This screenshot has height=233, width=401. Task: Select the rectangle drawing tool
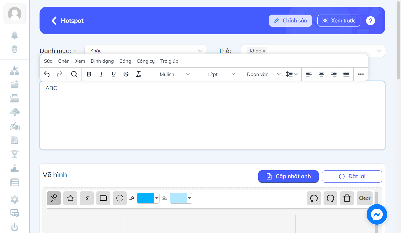point(103,198)
